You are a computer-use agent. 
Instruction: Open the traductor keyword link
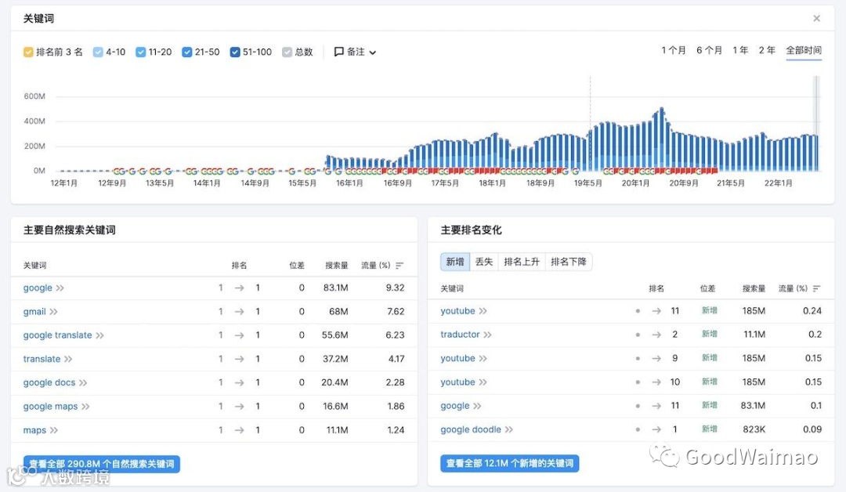click(x=460, y=335)
